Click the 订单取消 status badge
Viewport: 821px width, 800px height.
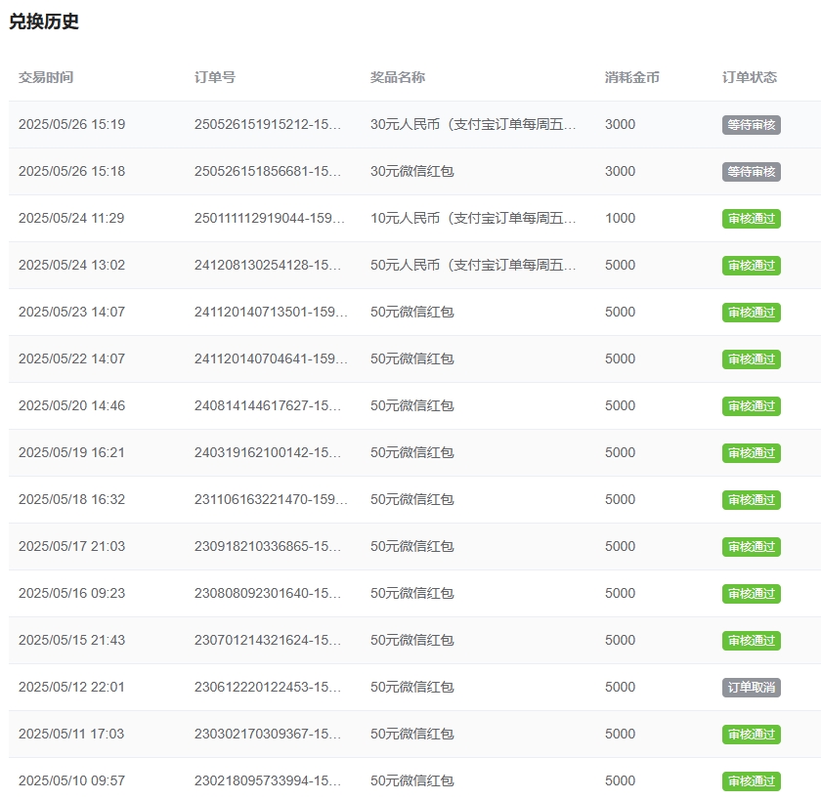[752, 688]
